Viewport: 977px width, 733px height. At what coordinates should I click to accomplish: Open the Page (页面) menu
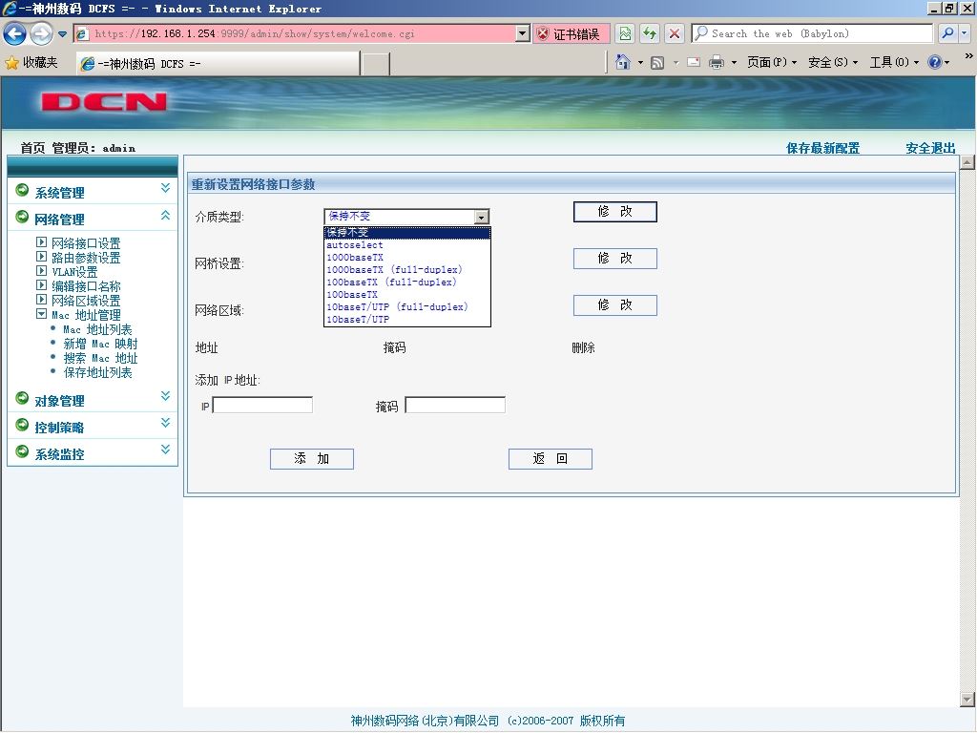tap(772, 62)
